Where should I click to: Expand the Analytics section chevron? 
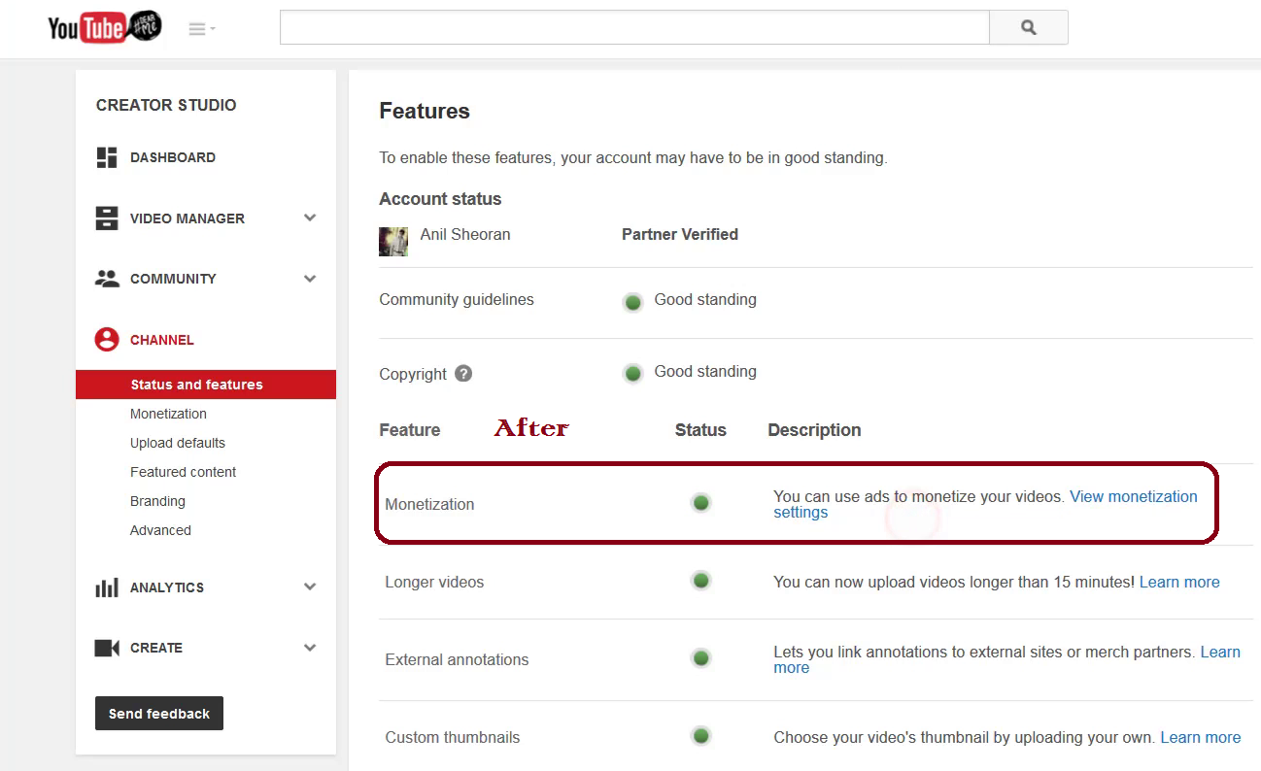(x=310, y=587)
